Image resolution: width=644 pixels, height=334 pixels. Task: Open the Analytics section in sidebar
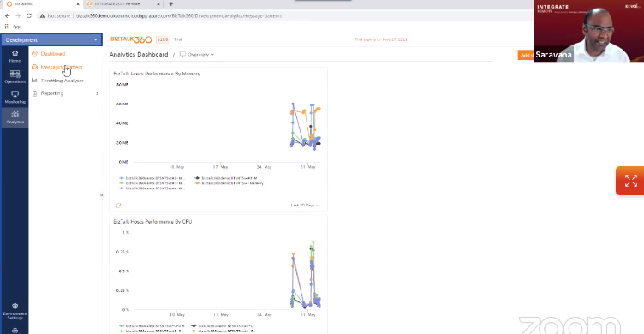tap(15, 117)
